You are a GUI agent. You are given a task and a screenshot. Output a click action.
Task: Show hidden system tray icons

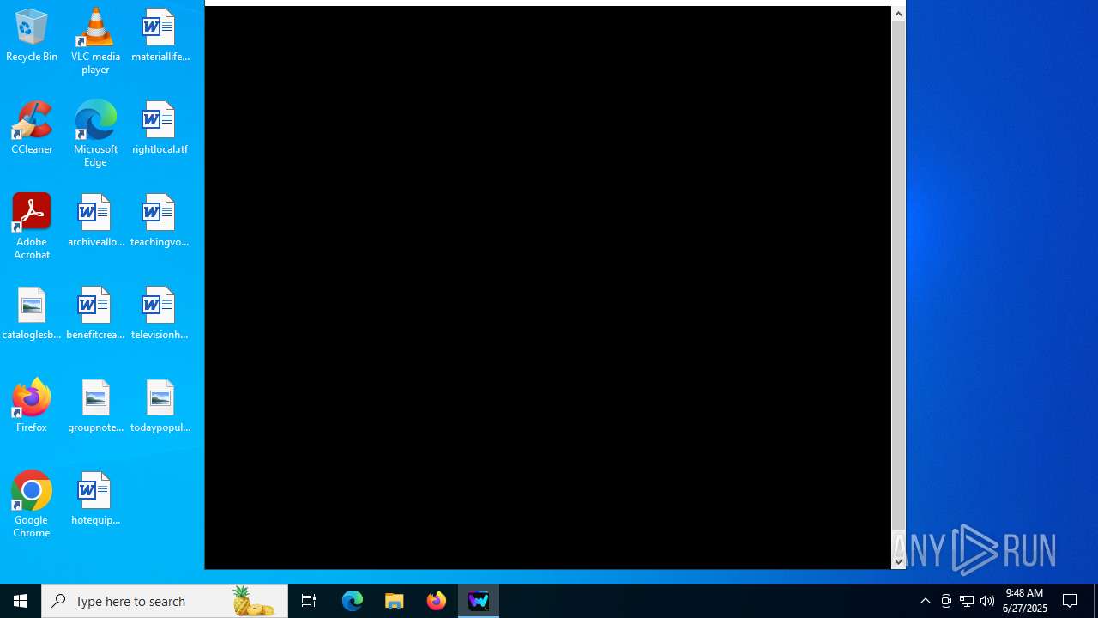[x=925, y=601]
